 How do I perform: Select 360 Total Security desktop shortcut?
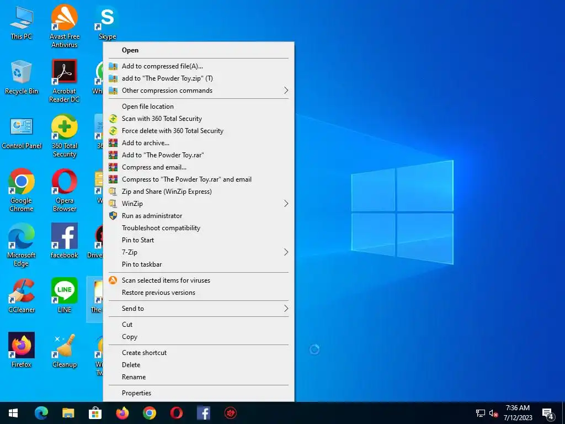[64, 136]
